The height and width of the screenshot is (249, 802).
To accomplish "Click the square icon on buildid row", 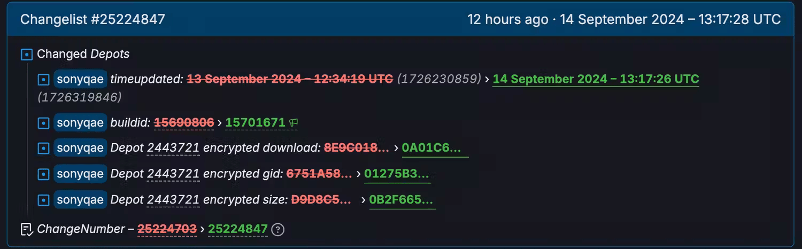I will tap(44, 123).
